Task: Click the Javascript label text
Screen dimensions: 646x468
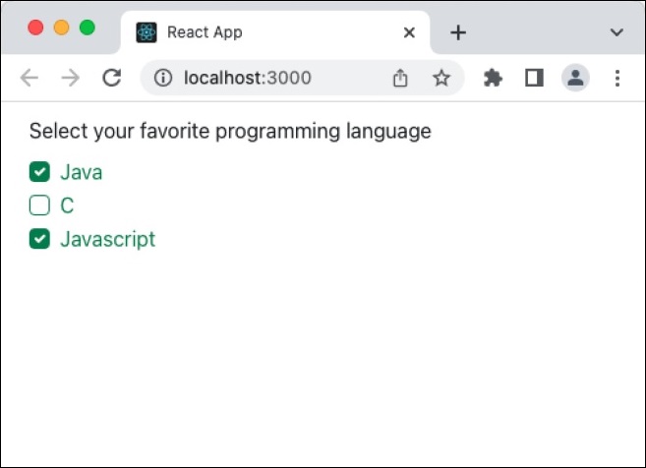Action: pos(107,239)
